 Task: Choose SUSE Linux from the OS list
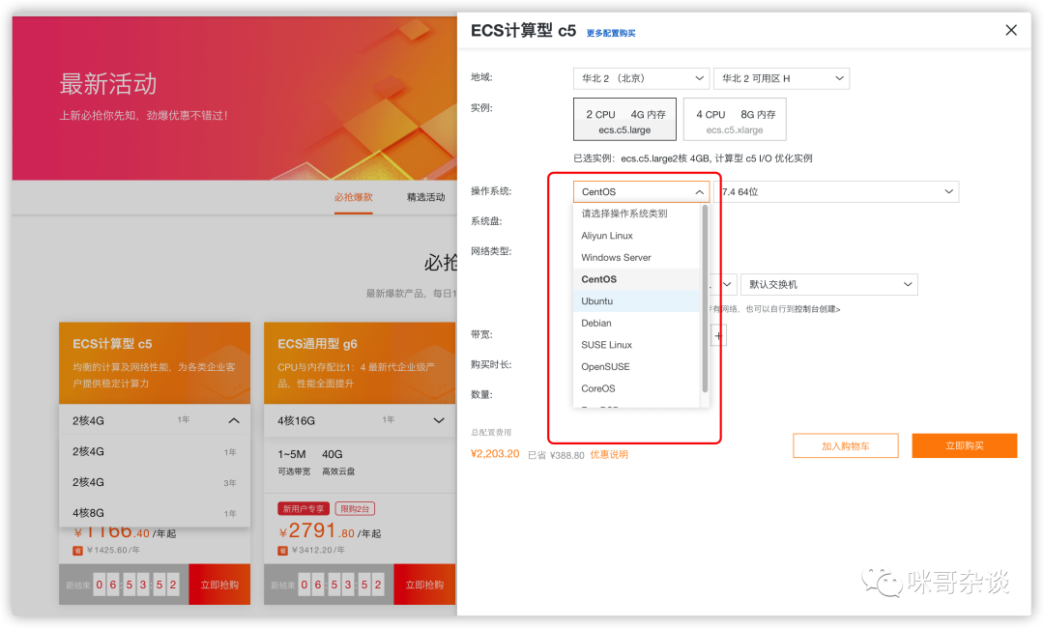pyautogui.click(x=636, y=345)
